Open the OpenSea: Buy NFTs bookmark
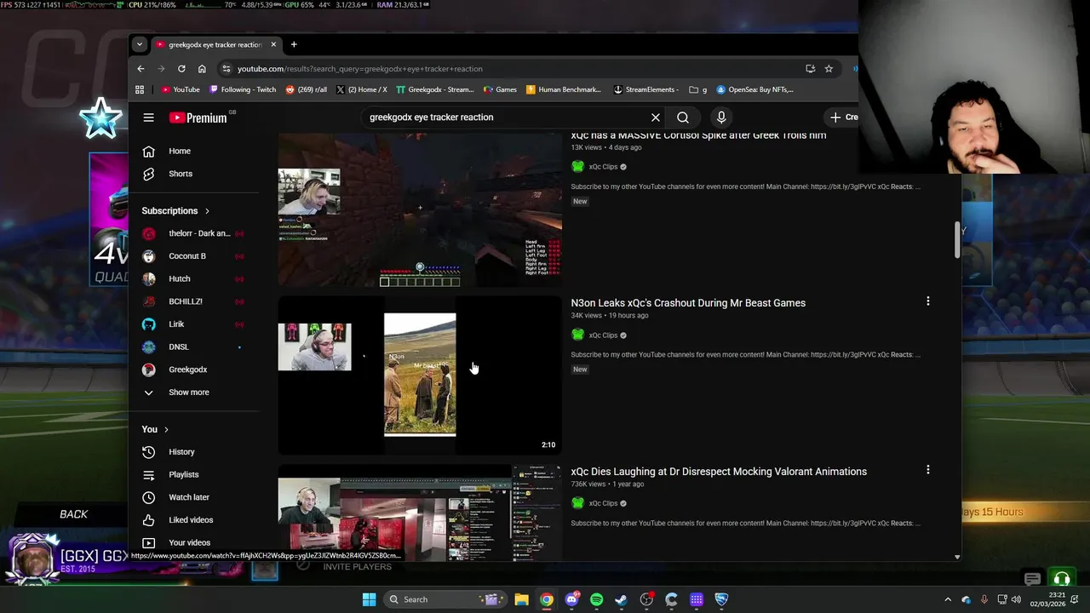Viewport: 1090px width, 613px height. point(755,89)
